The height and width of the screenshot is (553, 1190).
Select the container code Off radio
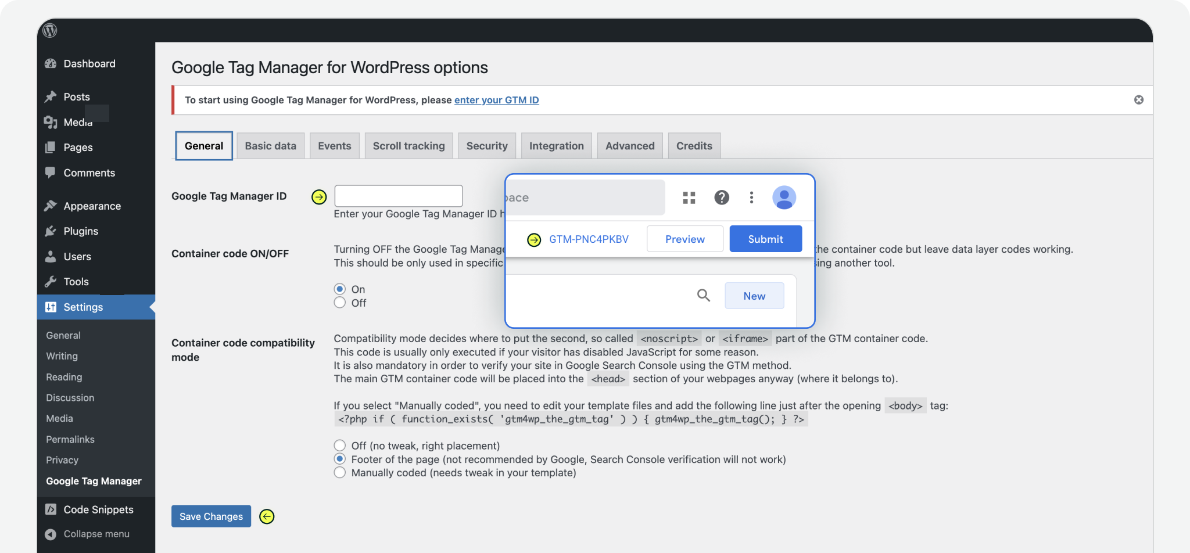(340, 303)
